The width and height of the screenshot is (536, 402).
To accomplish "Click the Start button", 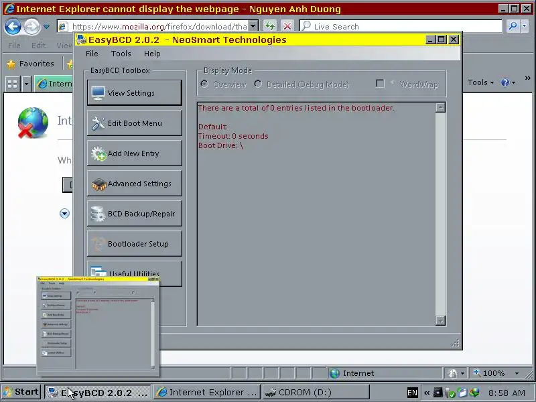I will coord(21,392).
